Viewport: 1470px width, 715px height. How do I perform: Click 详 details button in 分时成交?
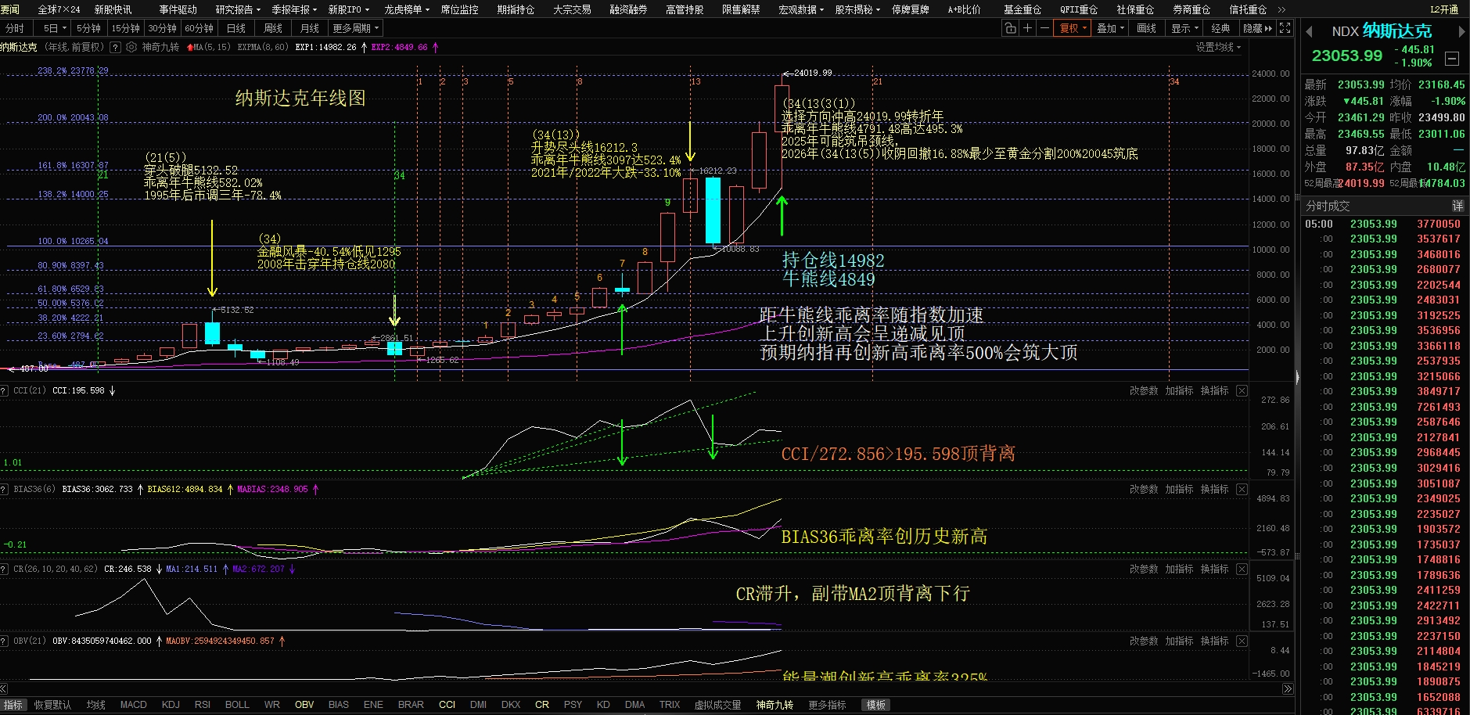[x=1458, y=206]
